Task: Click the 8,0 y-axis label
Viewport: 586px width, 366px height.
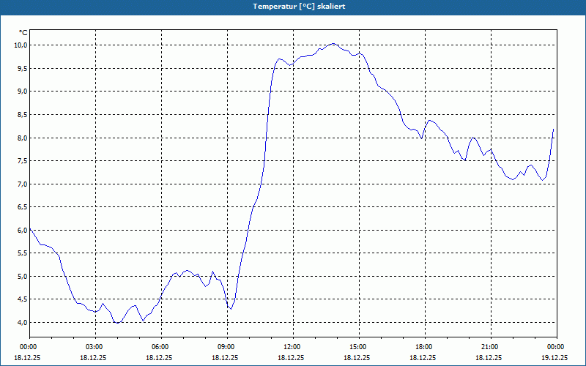Action: [23, 138]
